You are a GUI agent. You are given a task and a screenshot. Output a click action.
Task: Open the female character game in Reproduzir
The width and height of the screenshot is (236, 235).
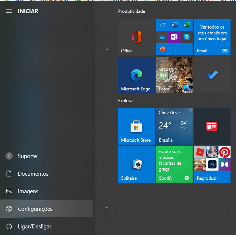(x=212, y=152)
